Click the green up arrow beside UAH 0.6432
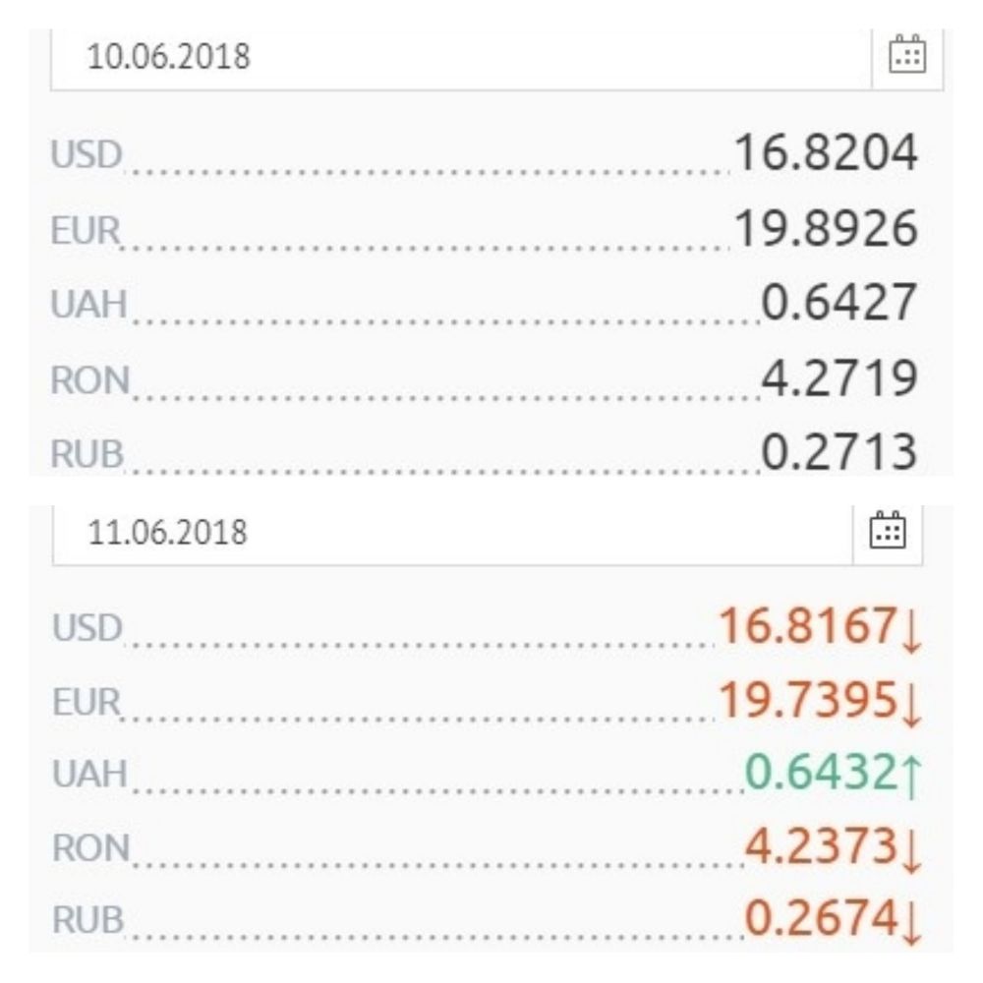Image resolution: width=983 pixels, height=983 pixels. tap(911, 777)
